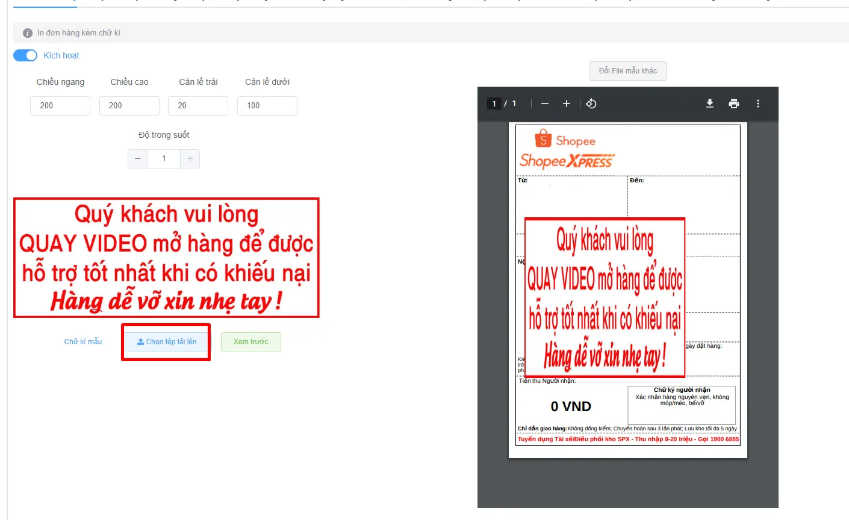Toggle the Kích hoạt switch
The width and height of the screenshot is (849, 520).
tap(25, 55)
